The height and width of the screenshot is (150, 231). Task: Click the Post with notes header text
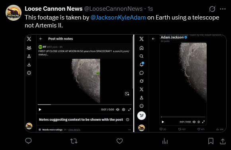61,39
